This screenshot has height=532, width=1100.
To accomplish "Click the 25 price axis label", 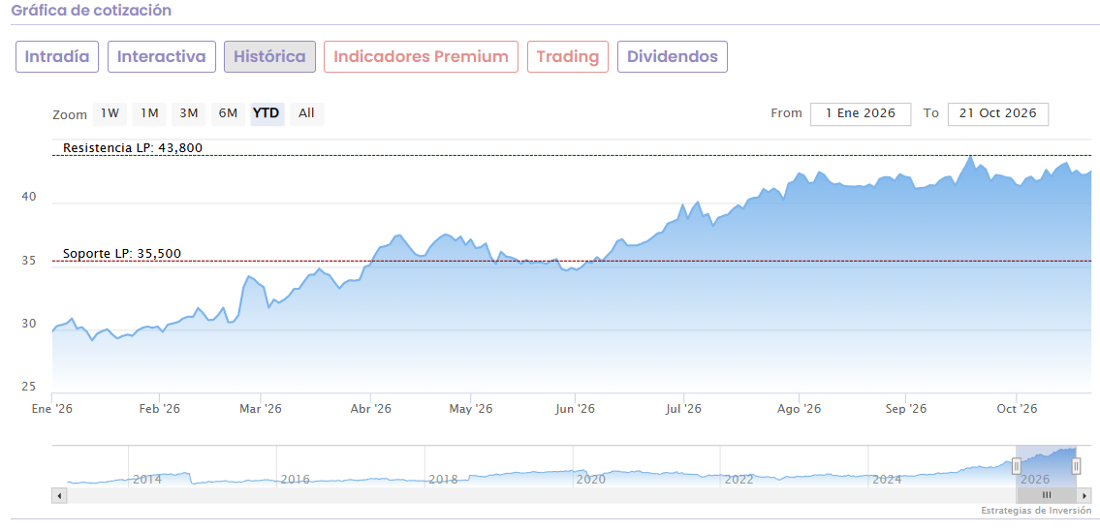I will coord(29,387).
